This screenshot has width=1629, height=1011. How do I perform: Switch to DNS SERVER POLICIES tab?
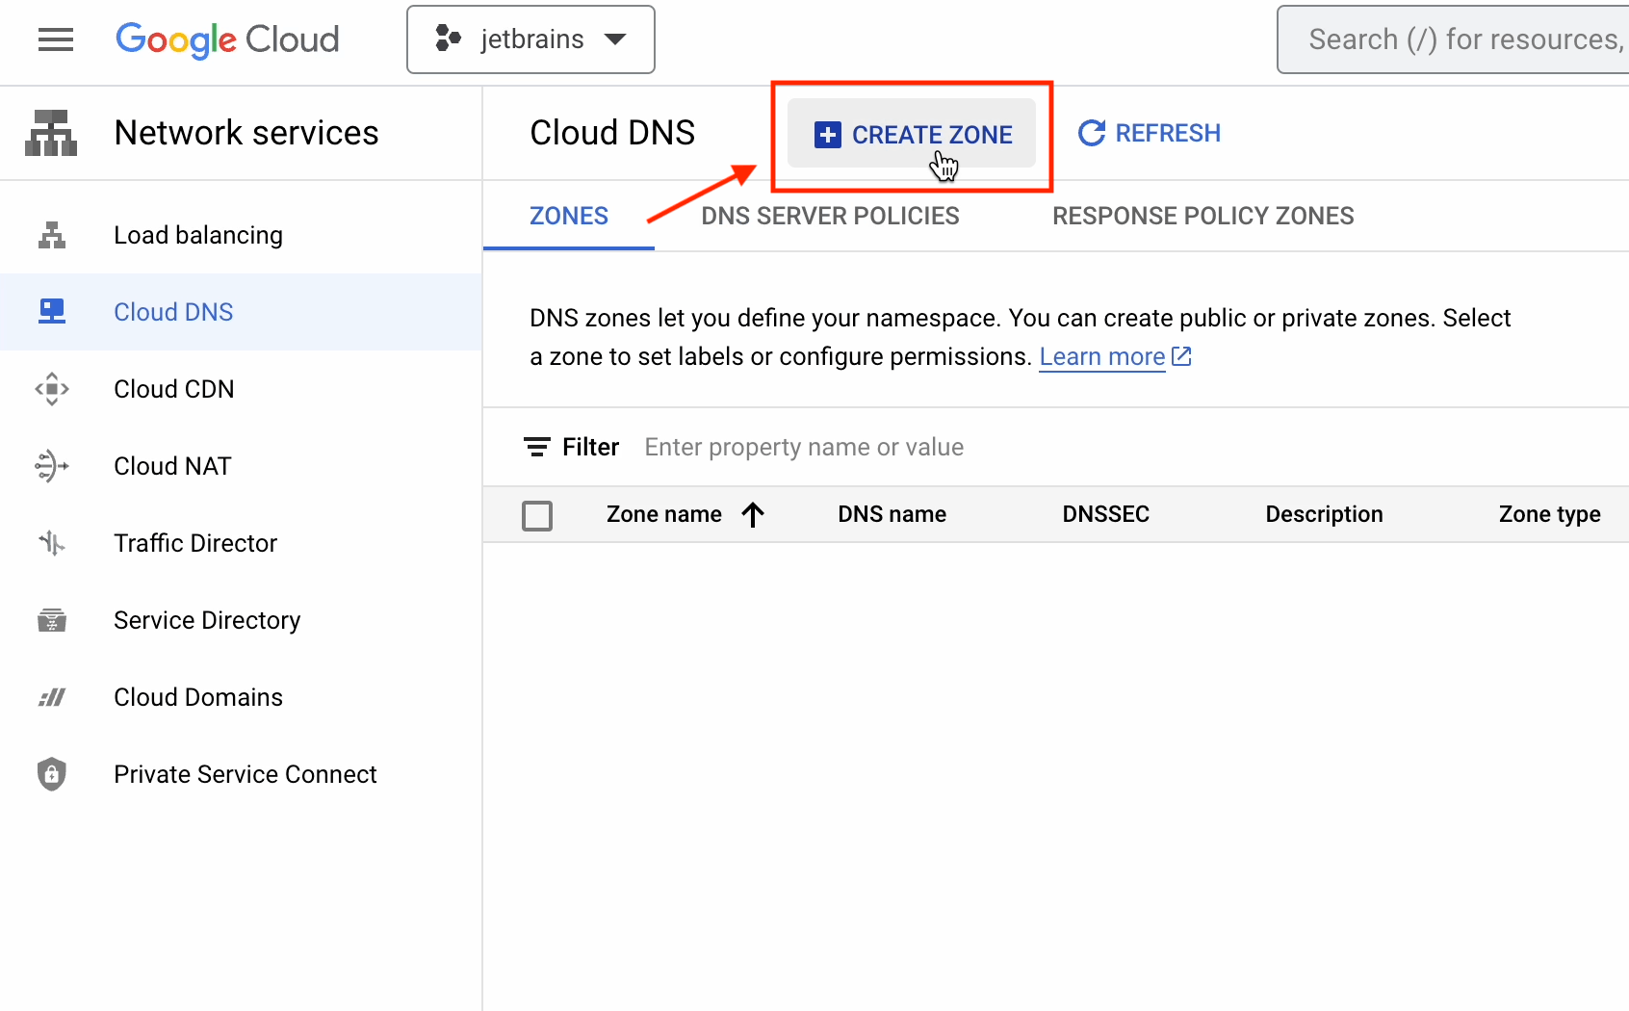pos(830,216)
